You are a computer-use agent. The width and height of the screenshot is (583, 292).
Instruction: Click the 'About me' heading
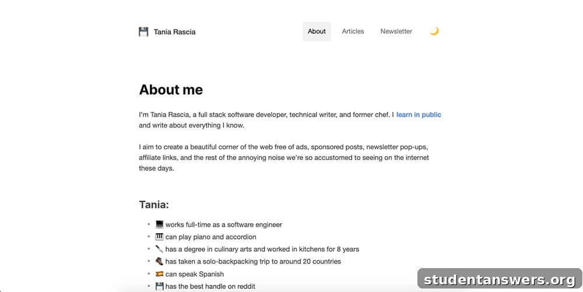tap(171, 90)
